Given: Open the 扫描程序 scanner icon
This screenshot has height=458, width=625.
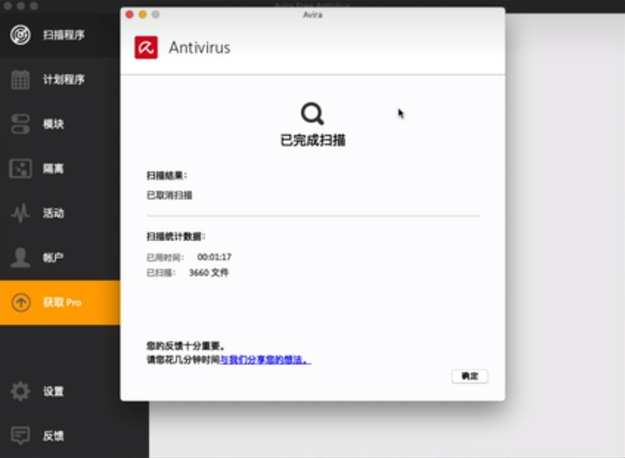Looking at the screenshot, I should (21, 33).
